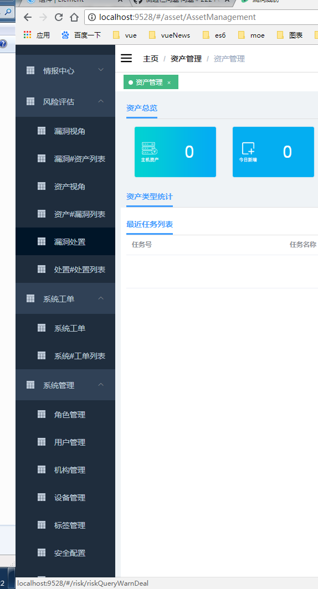Open the vue bookmark folder
The height and width of the screenshot is (589, 318).
(125, 35)
